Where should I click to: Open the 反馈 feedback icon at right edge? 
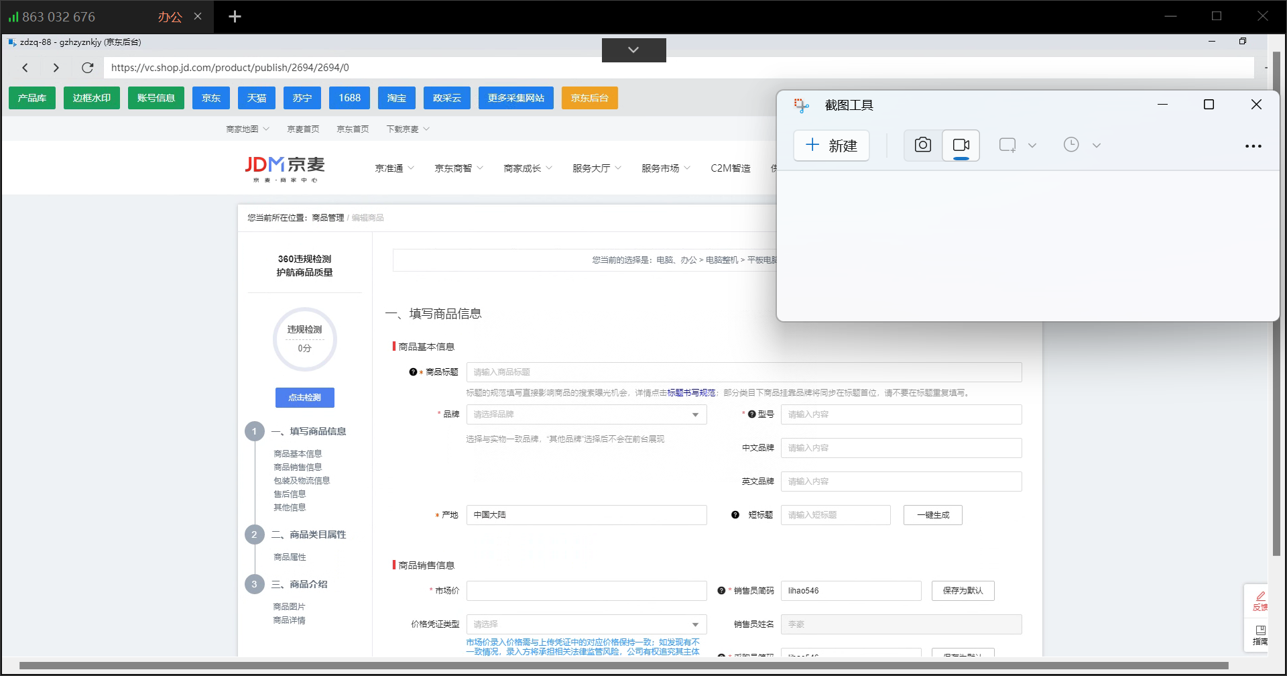click(x=1260, y=600)
